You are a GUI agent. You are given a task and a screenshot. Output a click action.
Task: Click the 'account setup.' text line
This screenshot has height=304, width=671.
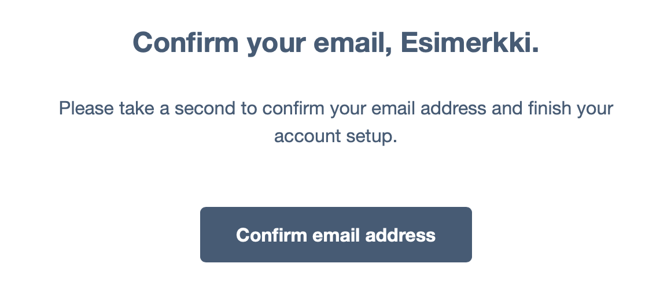click(x=336, y=136)
